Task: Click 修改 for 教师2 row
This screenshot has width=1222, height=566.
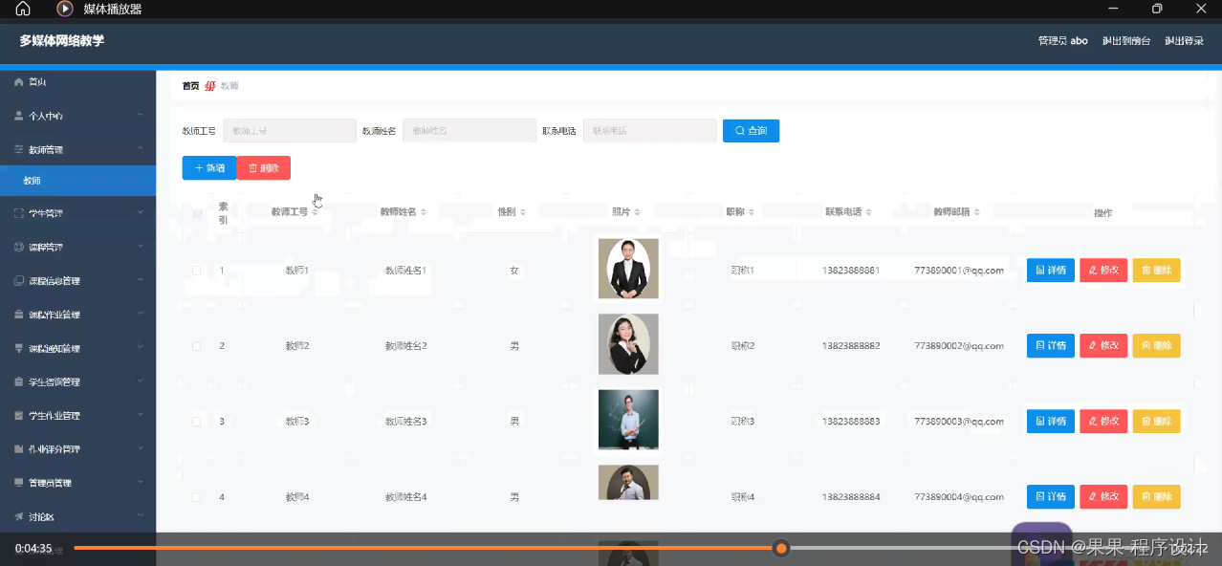Action: 1103,346
